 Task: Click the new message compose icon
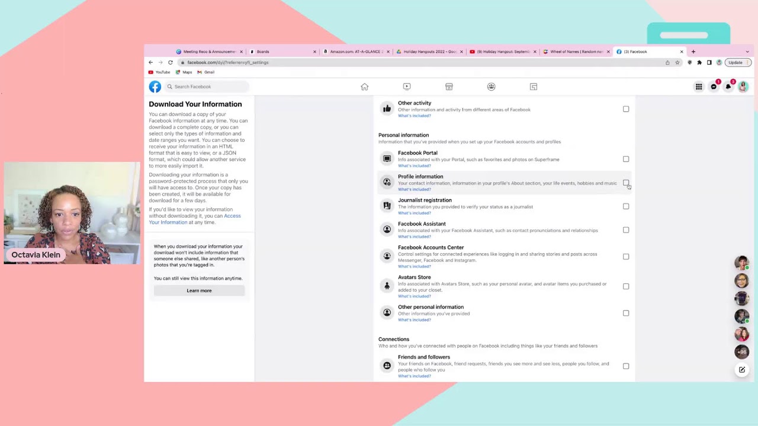[x=741, y=370]
